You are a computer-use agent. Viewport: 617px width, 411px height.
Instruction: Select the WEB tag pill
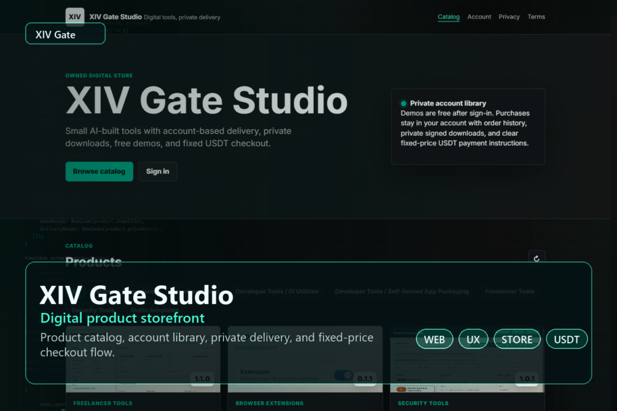(x=434, y=339)
